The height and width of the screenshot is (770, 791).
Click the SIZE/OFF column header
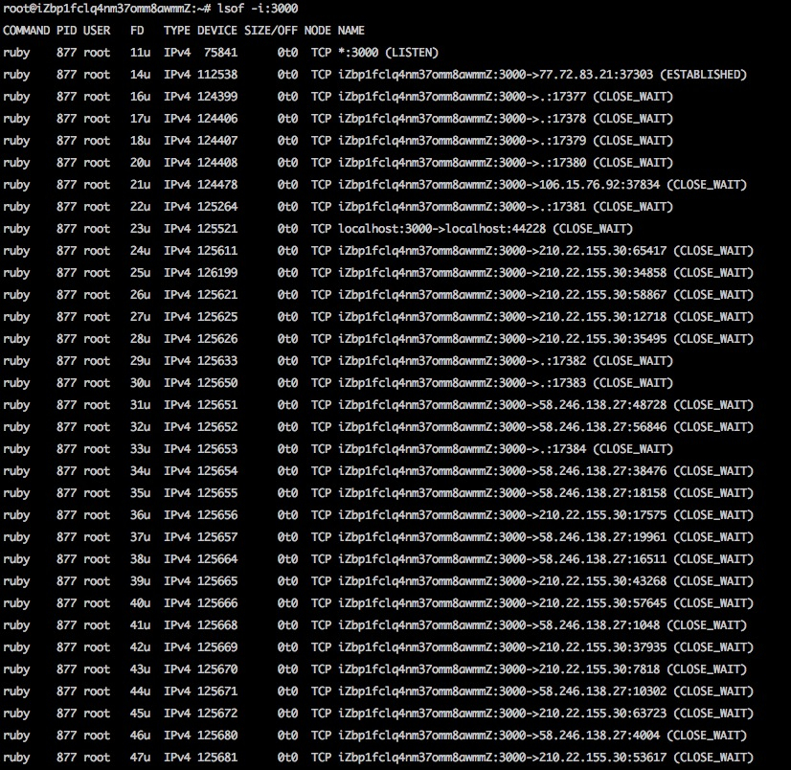[x=271, y=31]
